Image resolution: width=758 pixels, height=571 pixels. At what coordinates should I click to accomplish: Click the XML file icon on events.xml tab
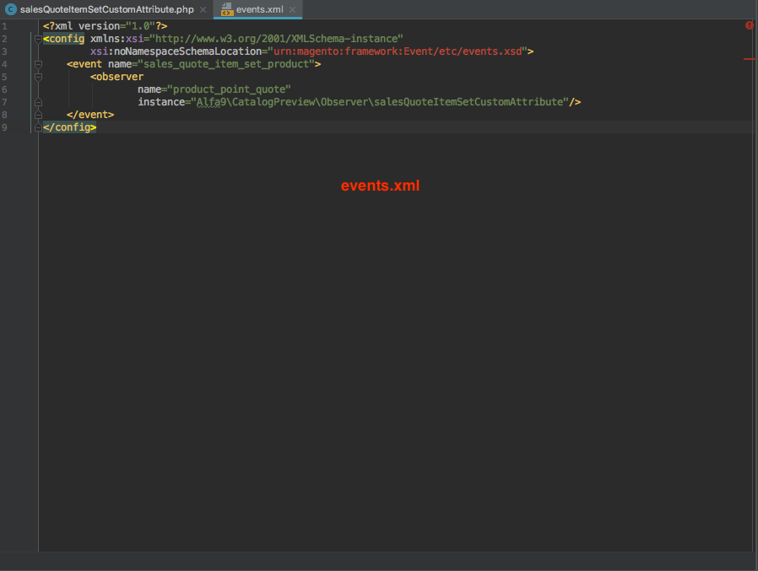tap(226, 9)
